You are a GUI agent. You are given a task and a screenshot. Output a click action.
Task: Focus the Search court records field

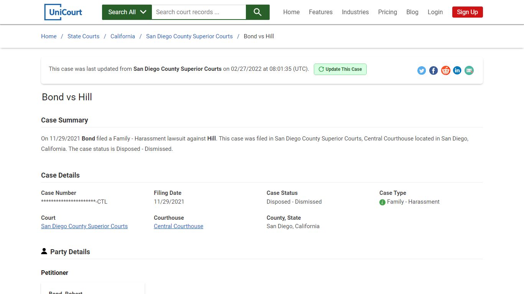click(x=199, y=12)
